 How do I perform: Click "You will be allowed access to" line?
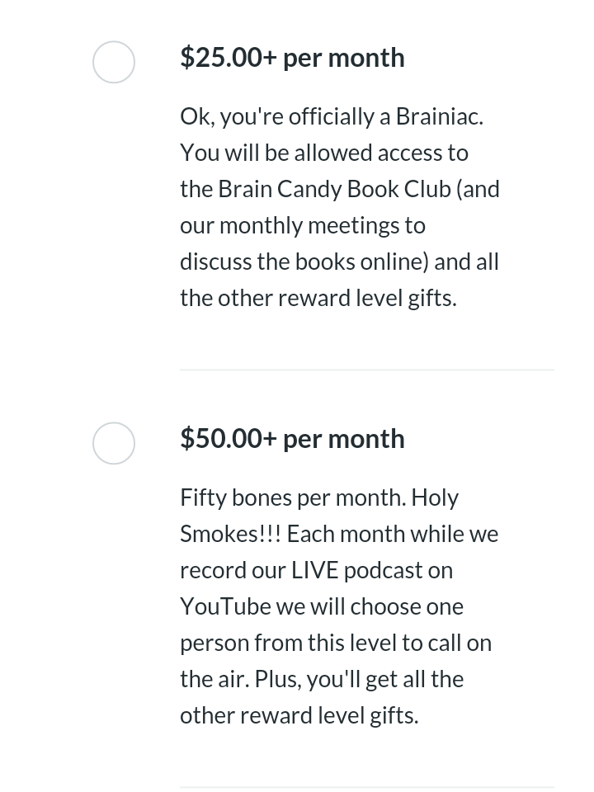point(324,153)
